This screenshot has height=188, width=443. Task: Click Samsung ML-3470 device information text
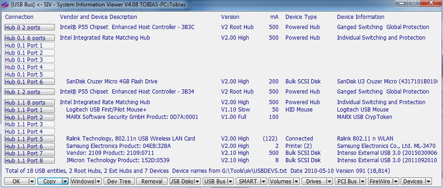tap(387, 146)
